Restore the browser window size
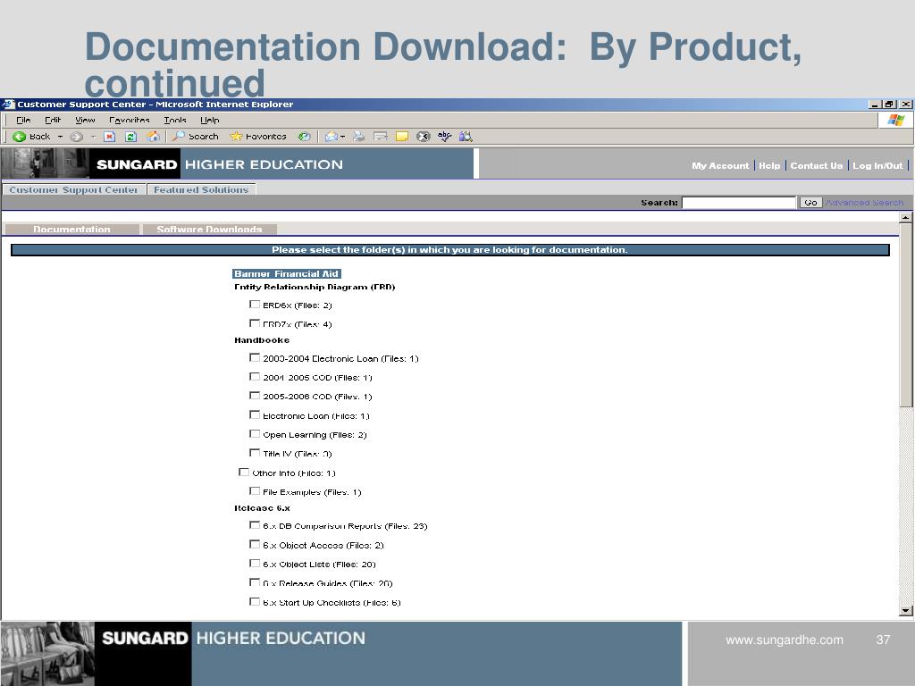The width and height of the screenshot is (915, 686). [890, 105]
